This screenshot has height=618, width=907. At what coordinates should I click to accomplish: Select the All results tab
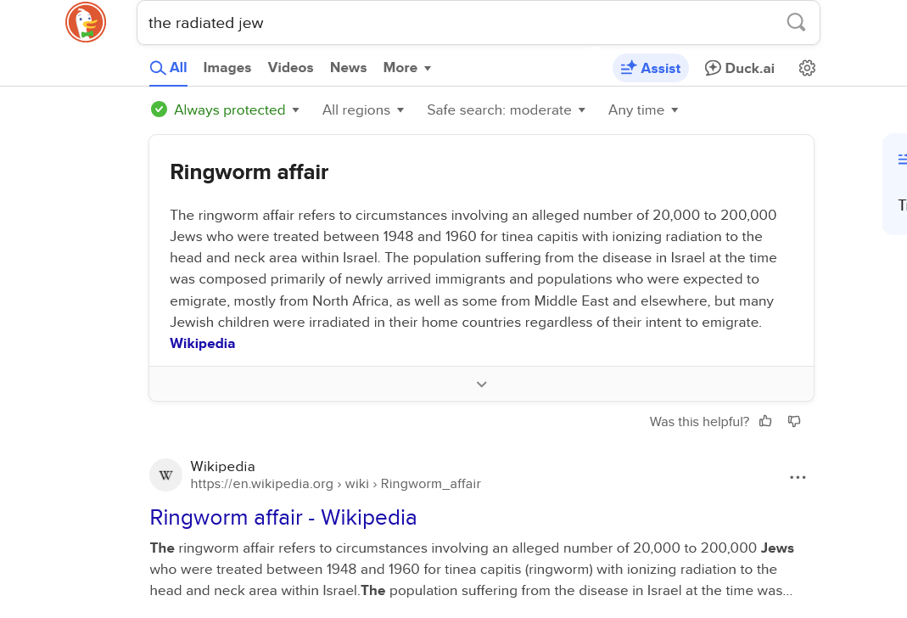click(x=168, y=68)
